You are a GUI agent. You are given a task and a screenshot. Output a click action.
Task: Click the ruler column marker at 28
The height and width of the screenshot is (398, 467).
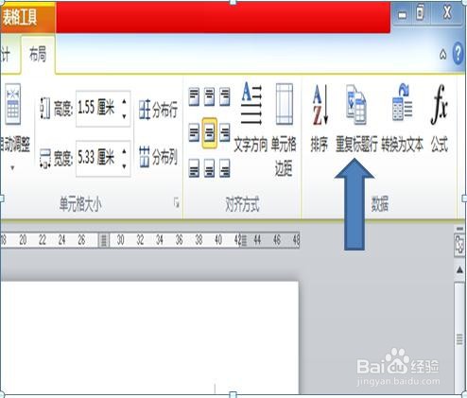click(x=104, y=240)
